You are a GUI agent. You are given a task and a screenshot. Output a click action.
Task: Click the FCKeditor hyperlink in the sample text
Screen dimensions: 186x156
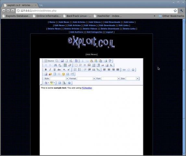coord(87,88)
